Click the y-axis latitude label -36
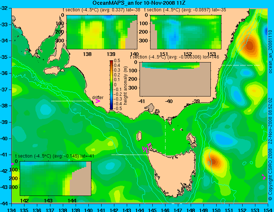274x212 pixels. pyautogui.click(x=4, y=73)
